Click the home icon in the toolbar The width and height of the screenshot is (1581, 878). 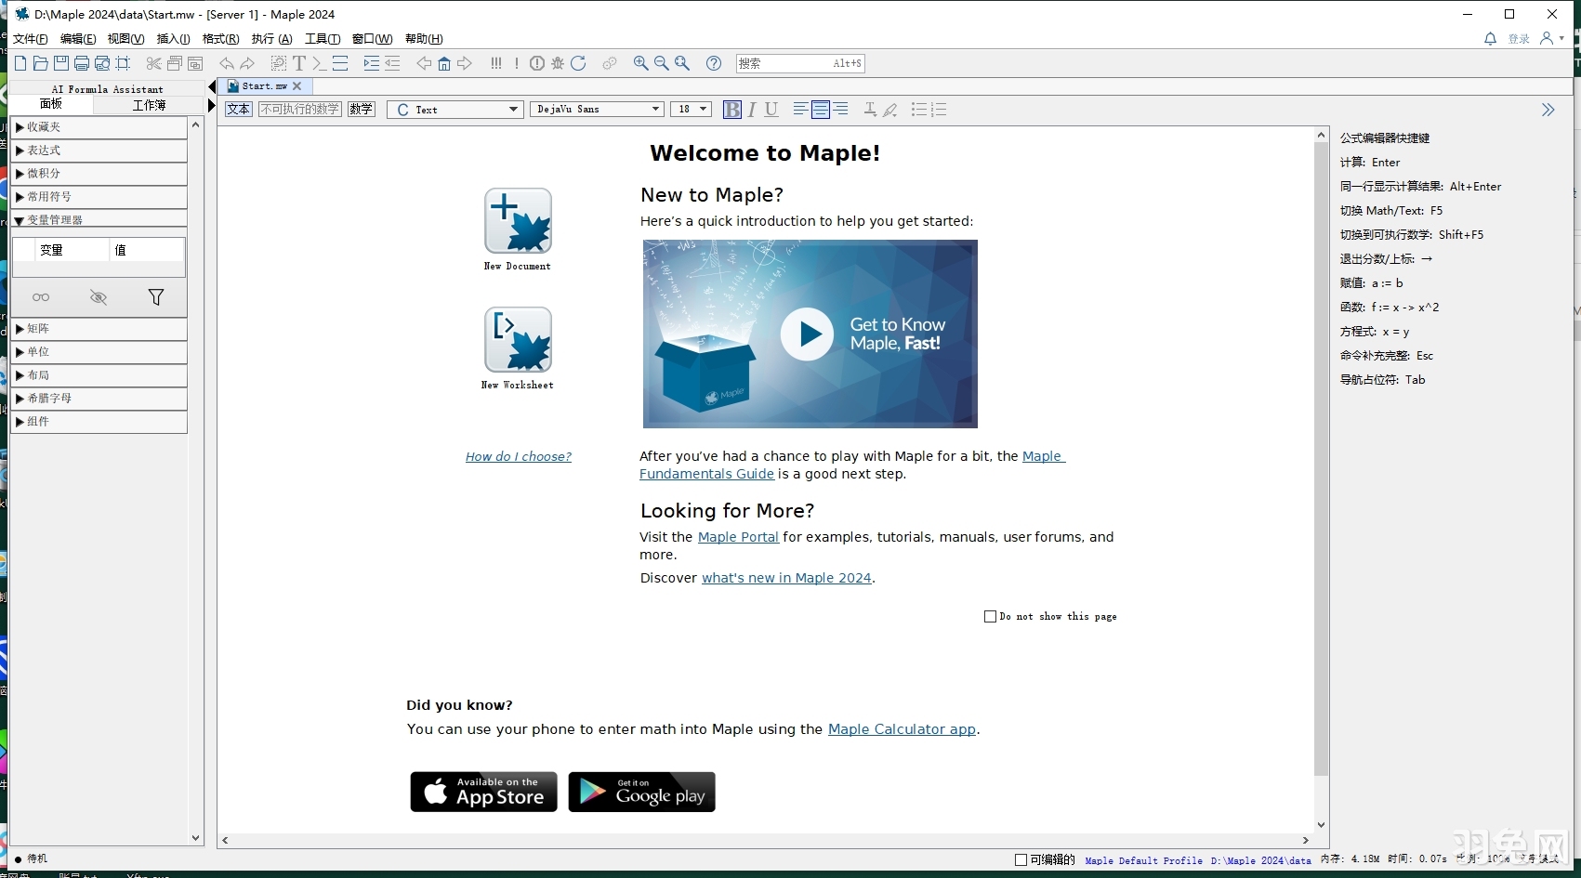tap(444, 63)
